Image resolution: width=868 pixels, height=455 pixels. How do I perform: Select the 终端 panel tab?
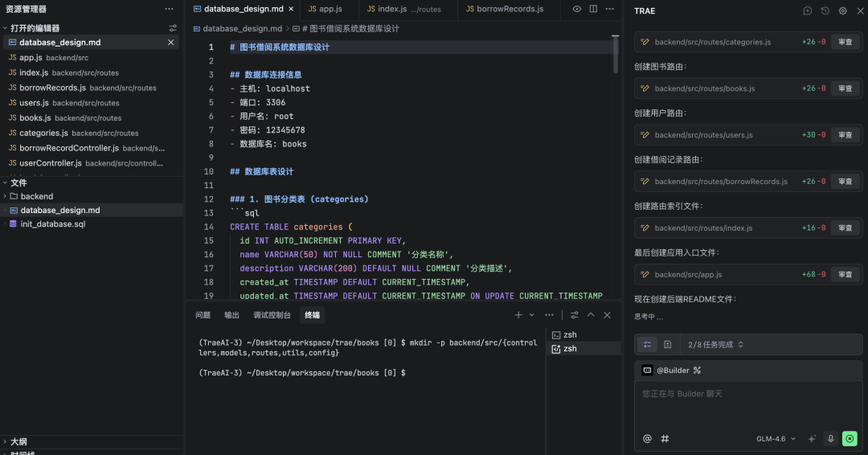click(x=312, y=315)
